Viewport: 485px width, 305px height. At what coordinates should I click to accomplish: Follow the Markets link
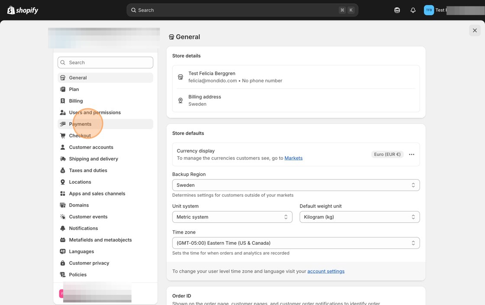294,158
